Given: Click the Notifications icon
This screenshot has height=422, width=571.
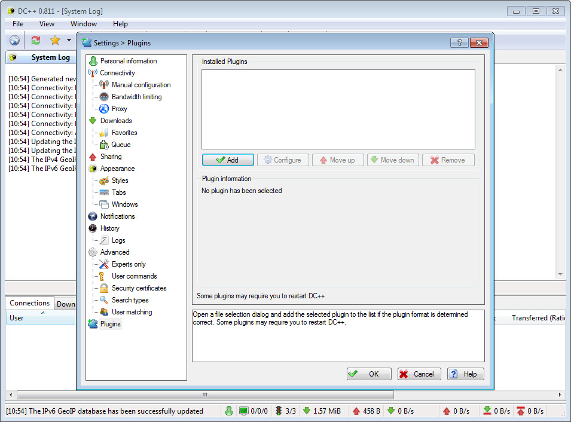Looking at the screenshot, I should tap(93, 216).
